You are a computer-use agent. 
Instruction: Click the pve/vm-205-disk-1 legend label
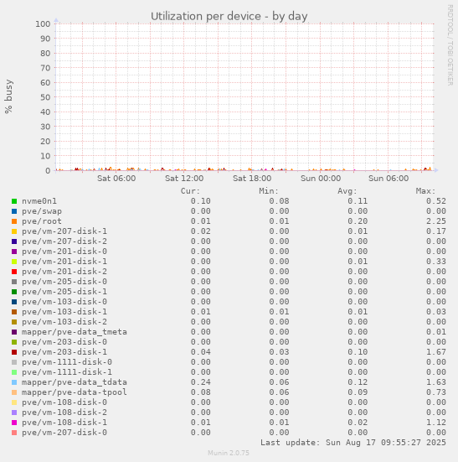click(x=64, y=292)
